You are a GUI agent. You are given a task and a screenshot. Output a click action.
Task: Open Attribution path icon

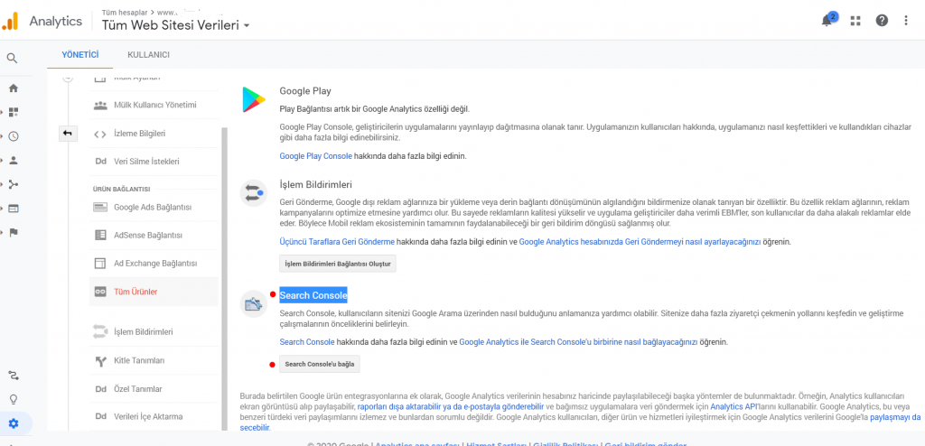click(x=13, y=376)
